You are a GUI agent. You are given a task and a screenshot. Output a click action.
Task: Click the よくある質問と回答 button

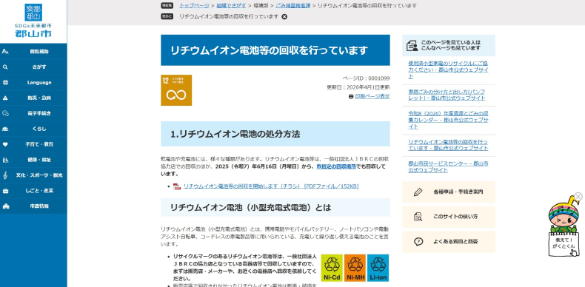point(449,242)
